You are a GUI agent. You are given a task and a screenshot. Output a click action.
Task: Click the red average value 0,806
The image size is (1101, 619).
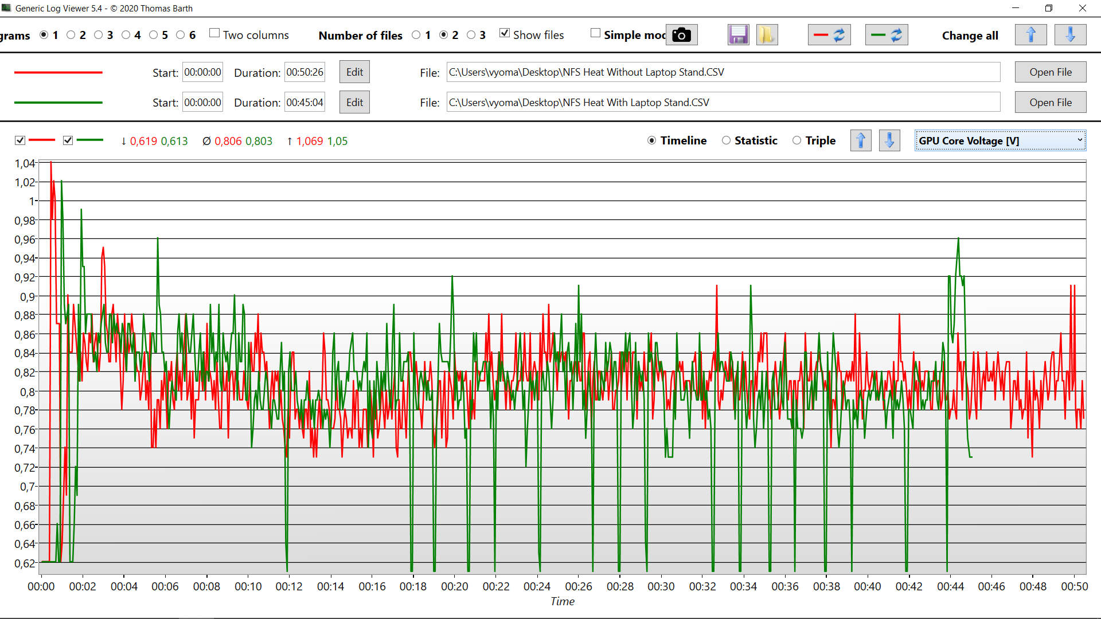[228, 141]
